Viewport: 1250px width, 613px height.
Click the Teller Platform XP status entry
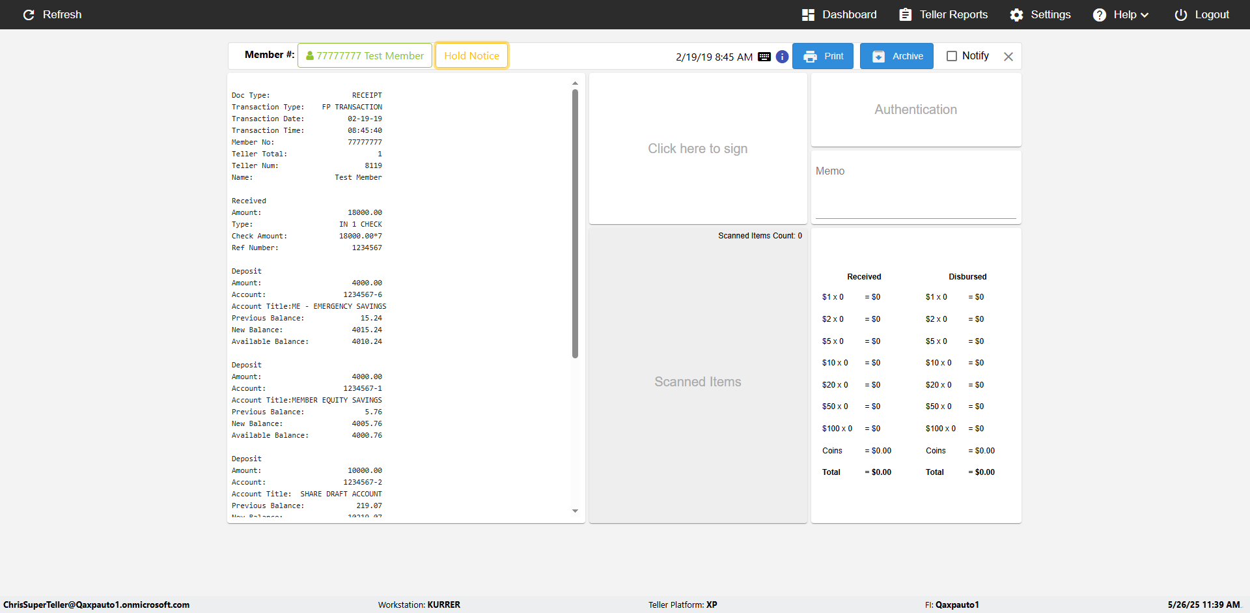click(683, 605)
